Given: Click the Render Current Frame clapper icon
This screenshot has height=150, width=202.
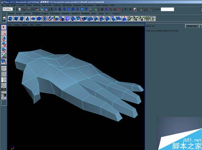Looking at the screenshot, I should click(x=141, y=9).
